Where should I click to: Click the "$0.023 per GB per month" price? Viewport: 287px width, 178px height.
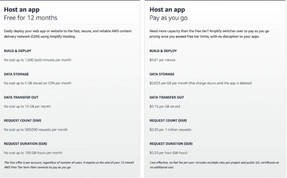coord(200,83)
